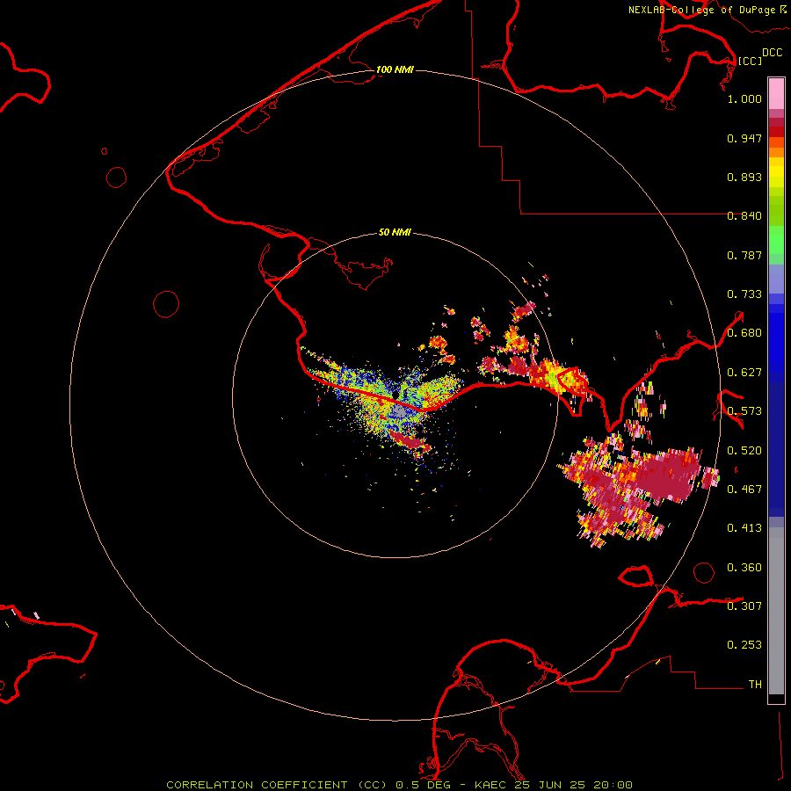The width and height of the screenshot is (791, 791).
Task: Click the 100 NMI range ring label
Action: pos(395,69)
